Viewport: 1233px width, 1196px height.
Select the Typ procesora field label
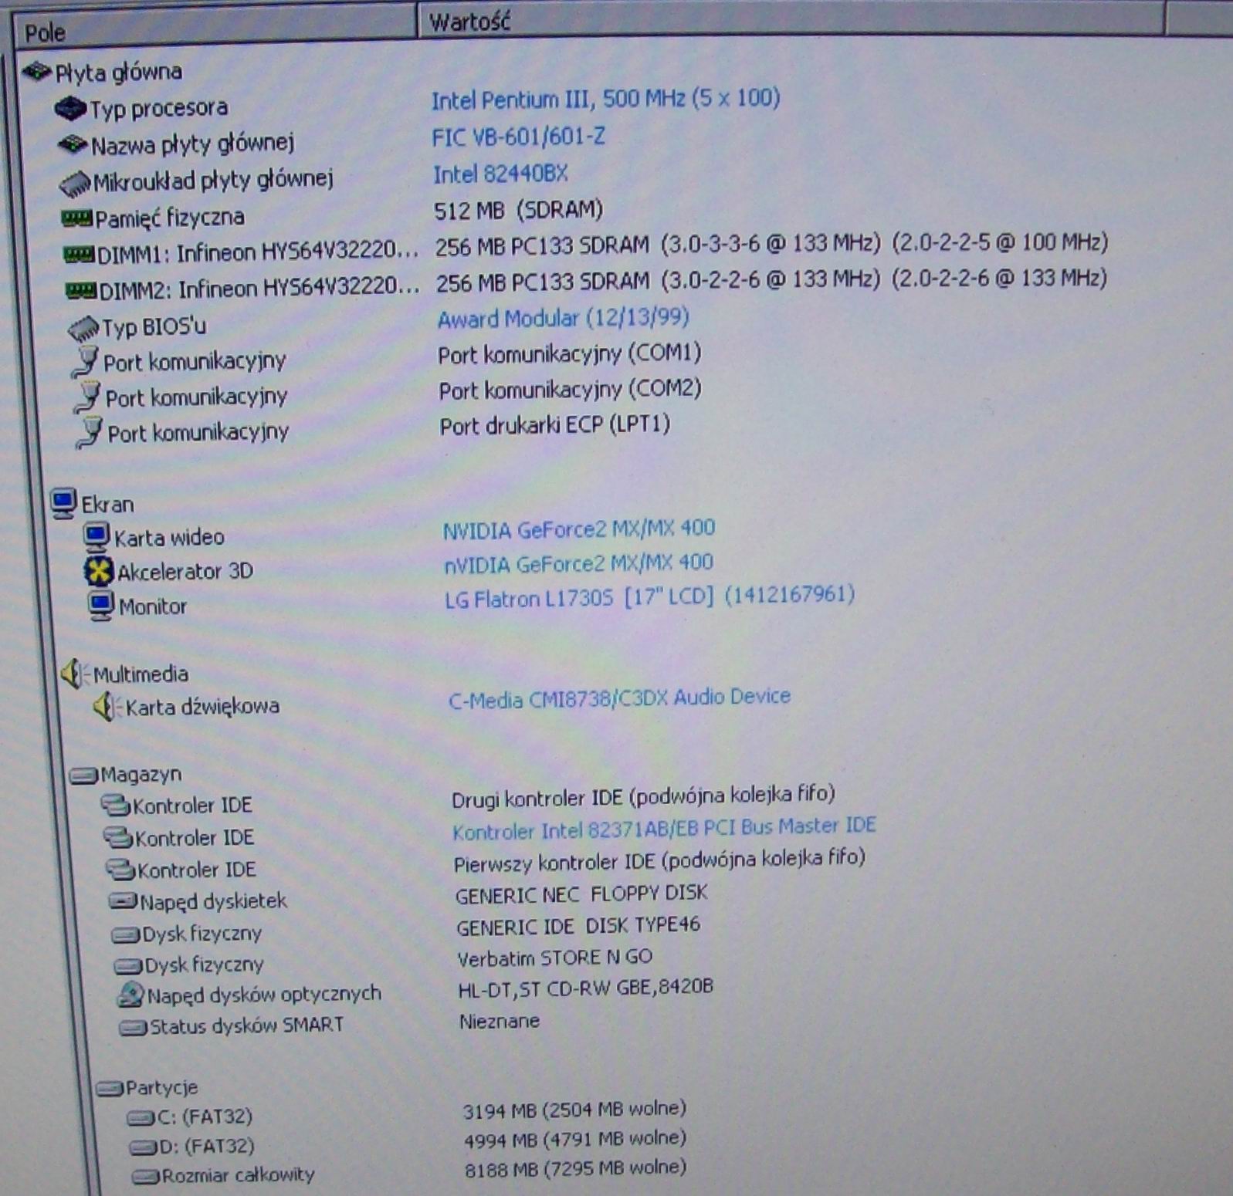click(x=158, y=108)
